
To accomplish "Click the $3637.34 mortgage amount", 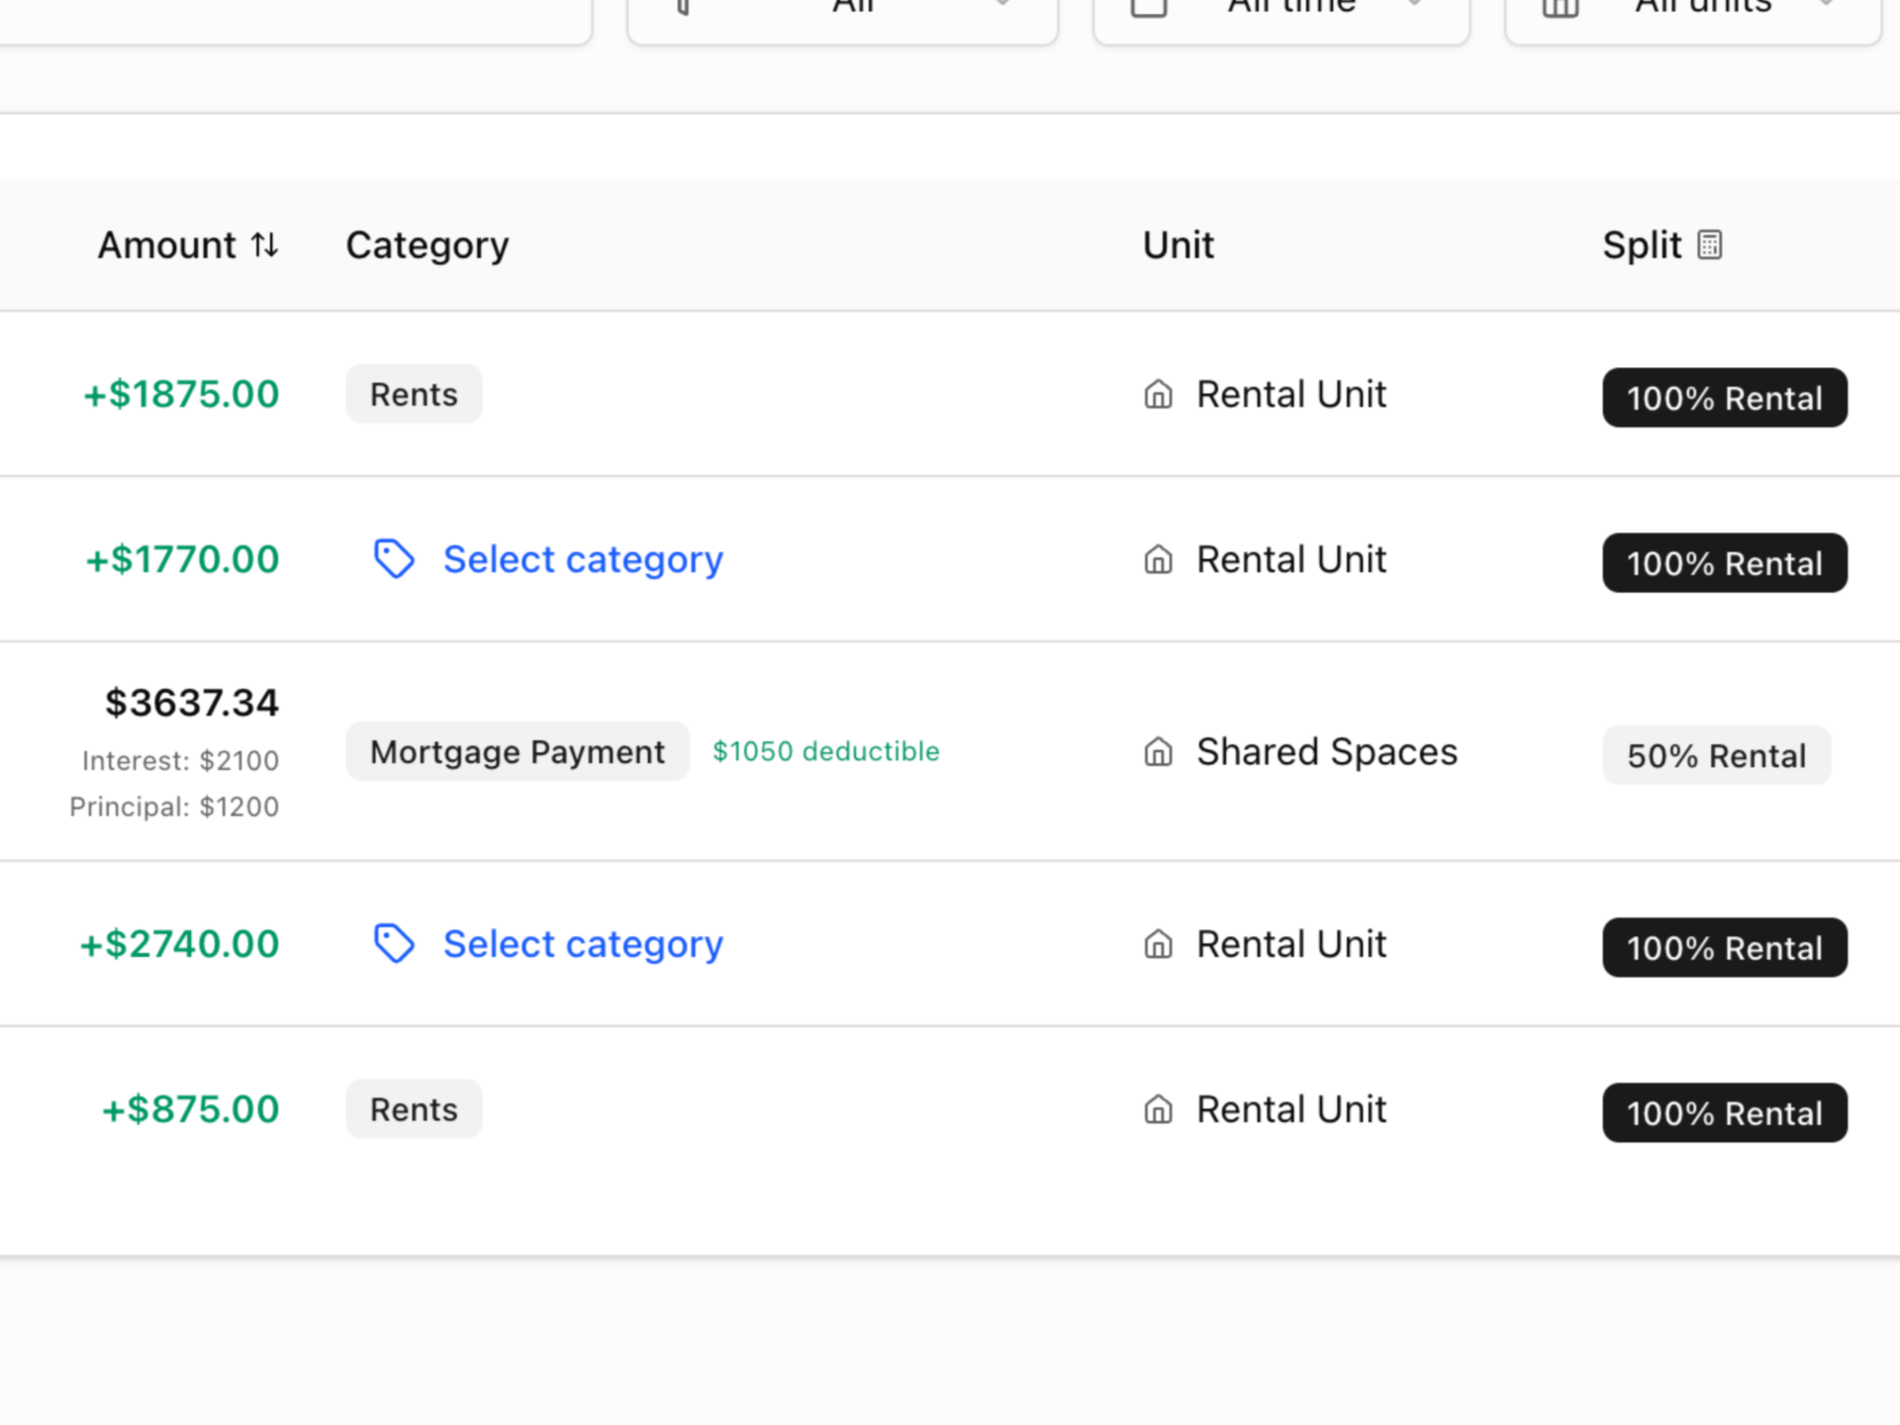I will point(192,704).
